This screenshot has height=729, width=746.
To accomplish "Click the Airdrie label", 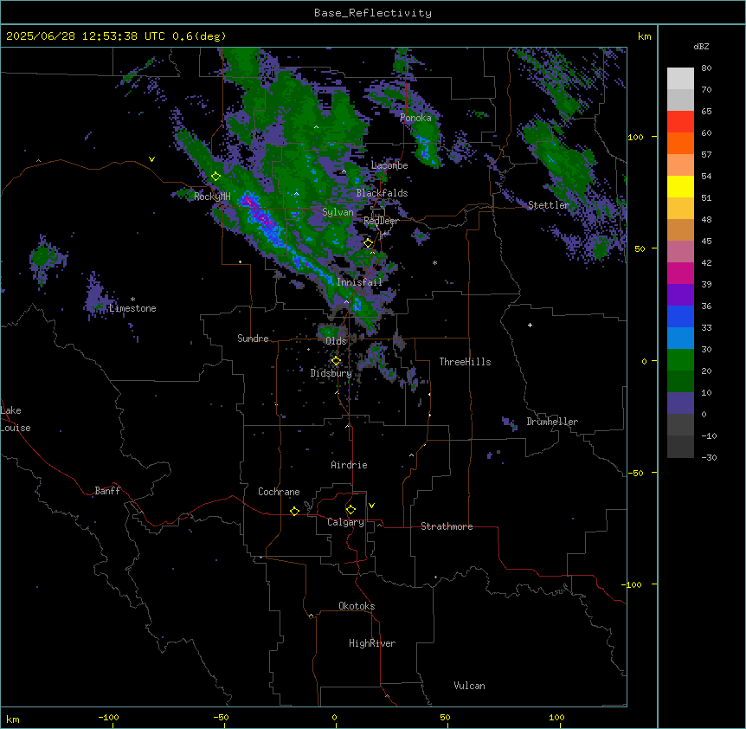I will tap(350, 465).
